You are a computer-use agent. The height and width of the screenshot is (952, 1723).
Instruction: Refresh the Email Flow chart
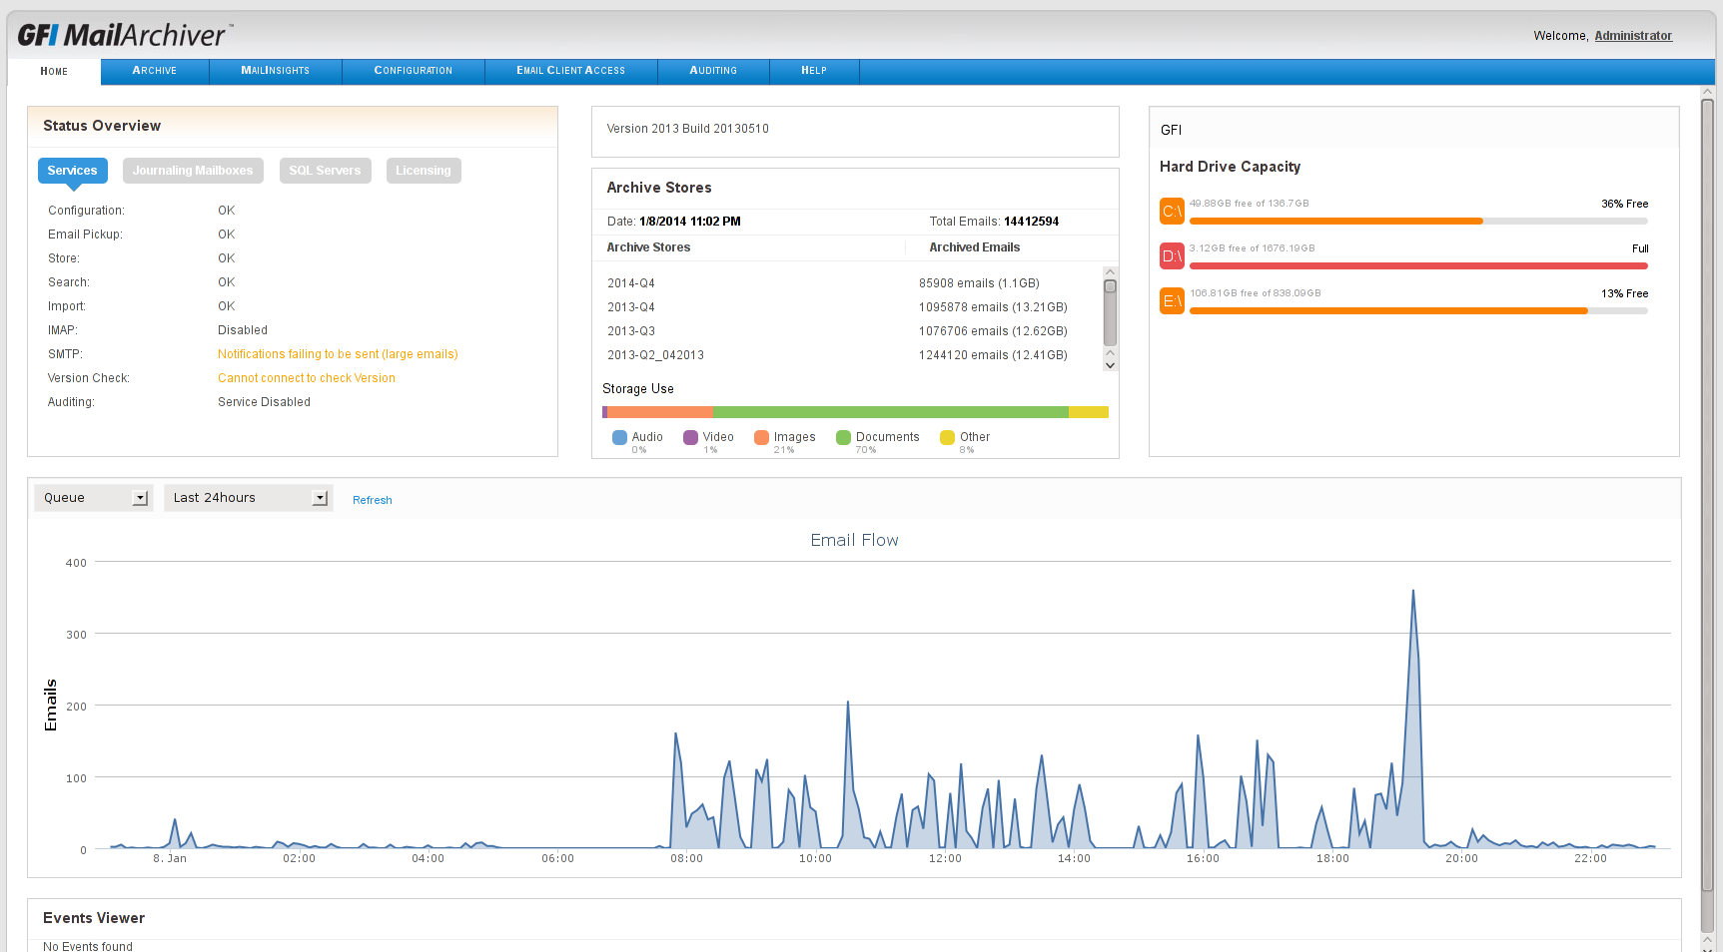coord(373,500)
